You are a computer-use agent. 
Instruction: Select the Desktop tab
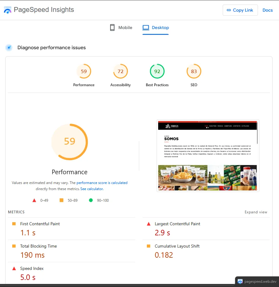tap(155, 28)
